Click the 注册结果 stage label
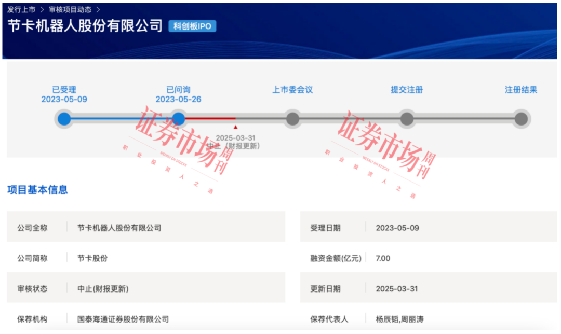Image resolution: width=561 pixels, height=334 pixels. [521, 90]
